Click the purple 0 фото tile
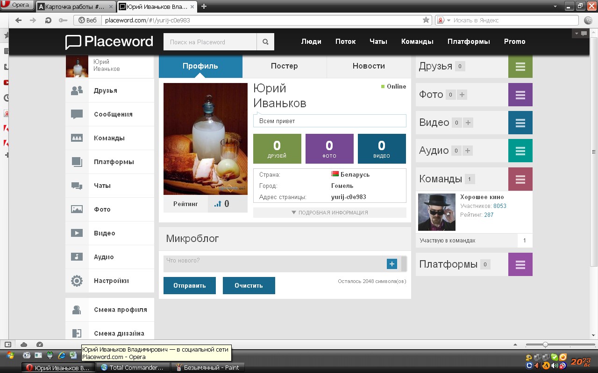This screenshot has width=598, height=373. [x=329, y=149]
